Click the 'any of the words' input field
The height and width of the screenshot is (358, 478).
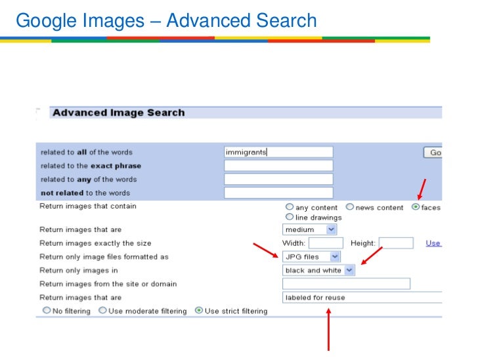click(x=278, y=179)
